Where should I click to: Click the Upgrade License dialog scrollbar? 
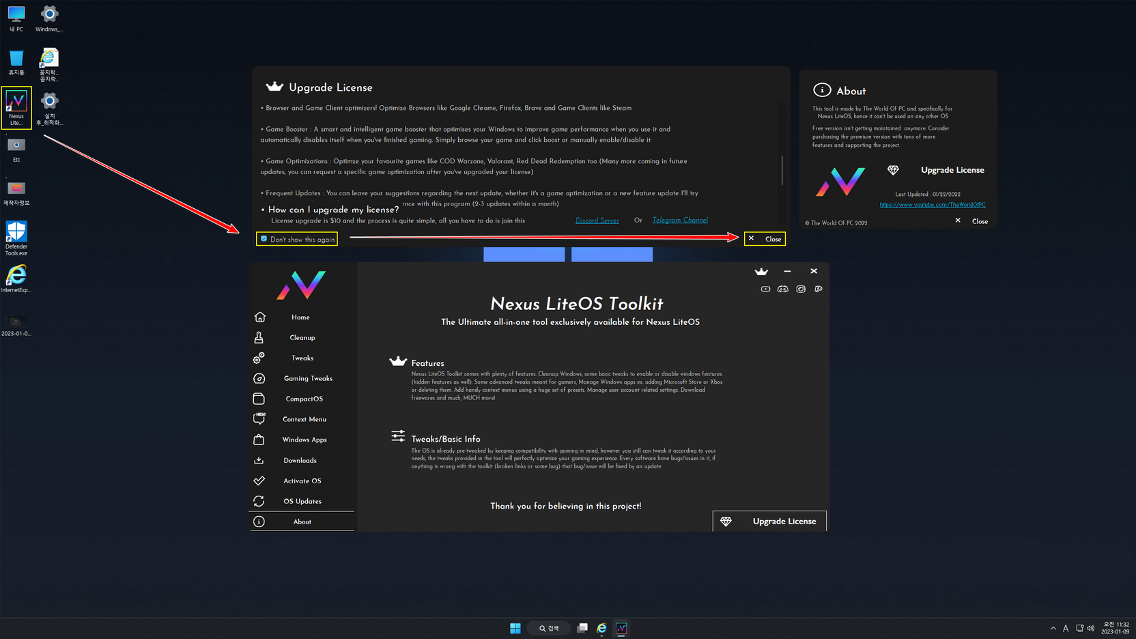(x=782, y=170)
